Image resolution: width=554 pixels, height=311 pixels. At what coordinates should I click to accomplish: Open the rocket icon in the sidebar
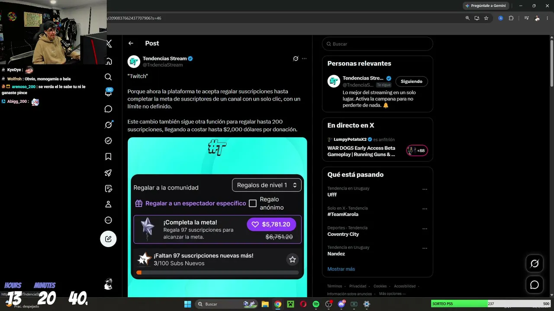(x=108, y=173)
